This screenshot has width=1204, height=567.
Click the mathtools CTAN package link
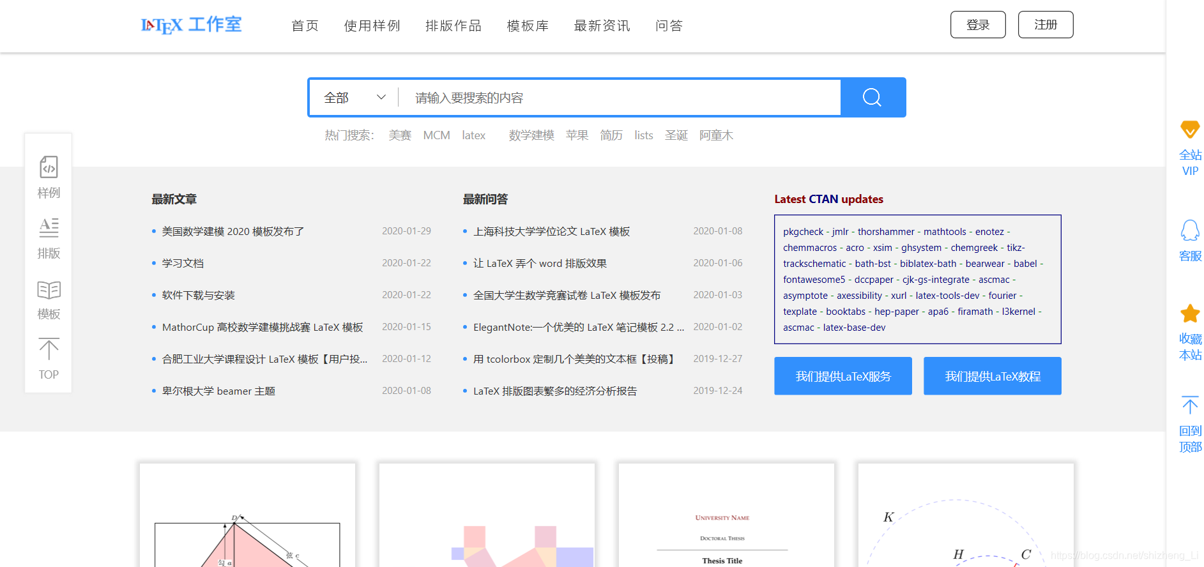945,232
